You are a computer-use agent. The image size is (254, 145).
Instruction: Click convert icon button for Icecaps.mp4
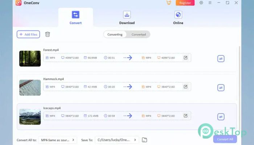221,117
